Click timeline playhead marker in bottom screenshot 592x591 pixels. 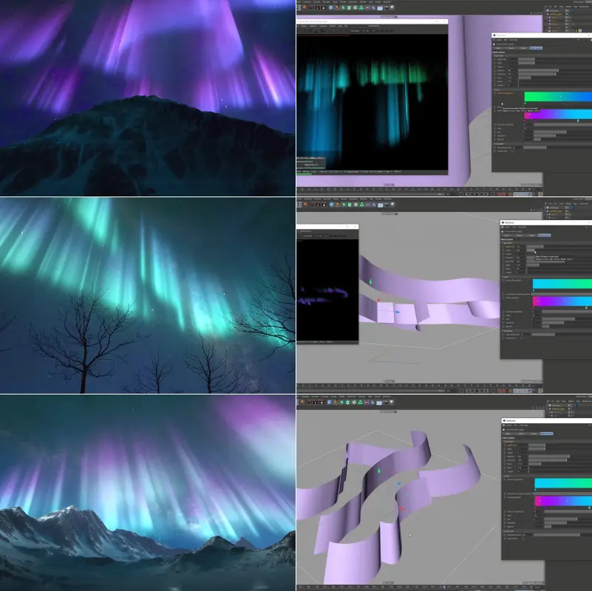pyautogui.click(x=444, y=587)
